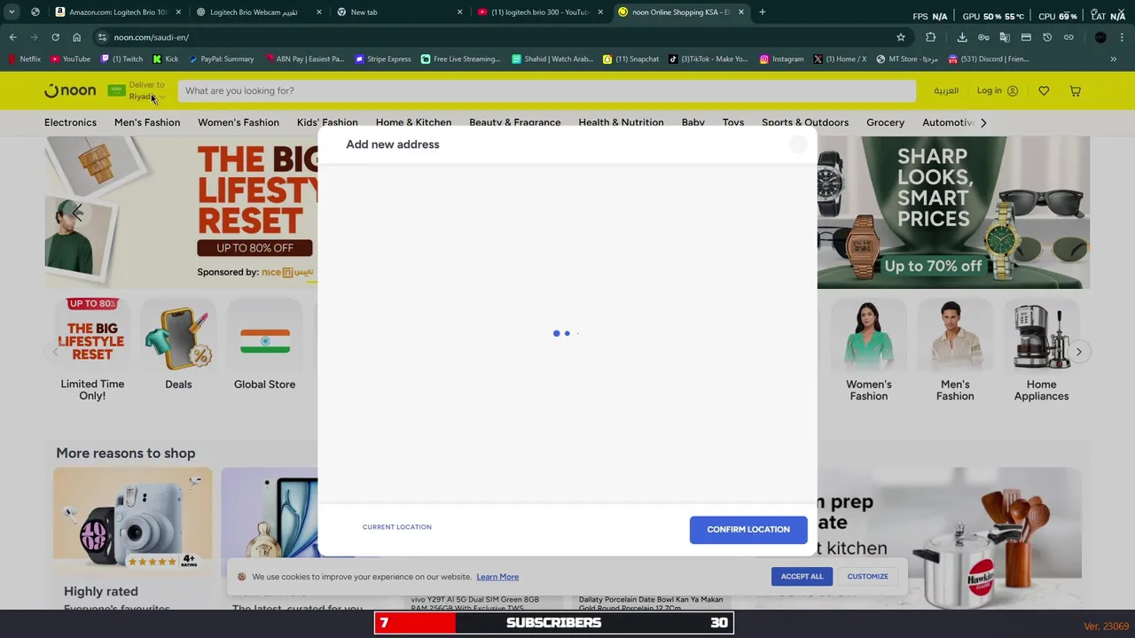The height and width of the screenshot is (638, 1135).
Task: Show more bookmarks via the overflow chevron
Action: (x=1113, y=58)
